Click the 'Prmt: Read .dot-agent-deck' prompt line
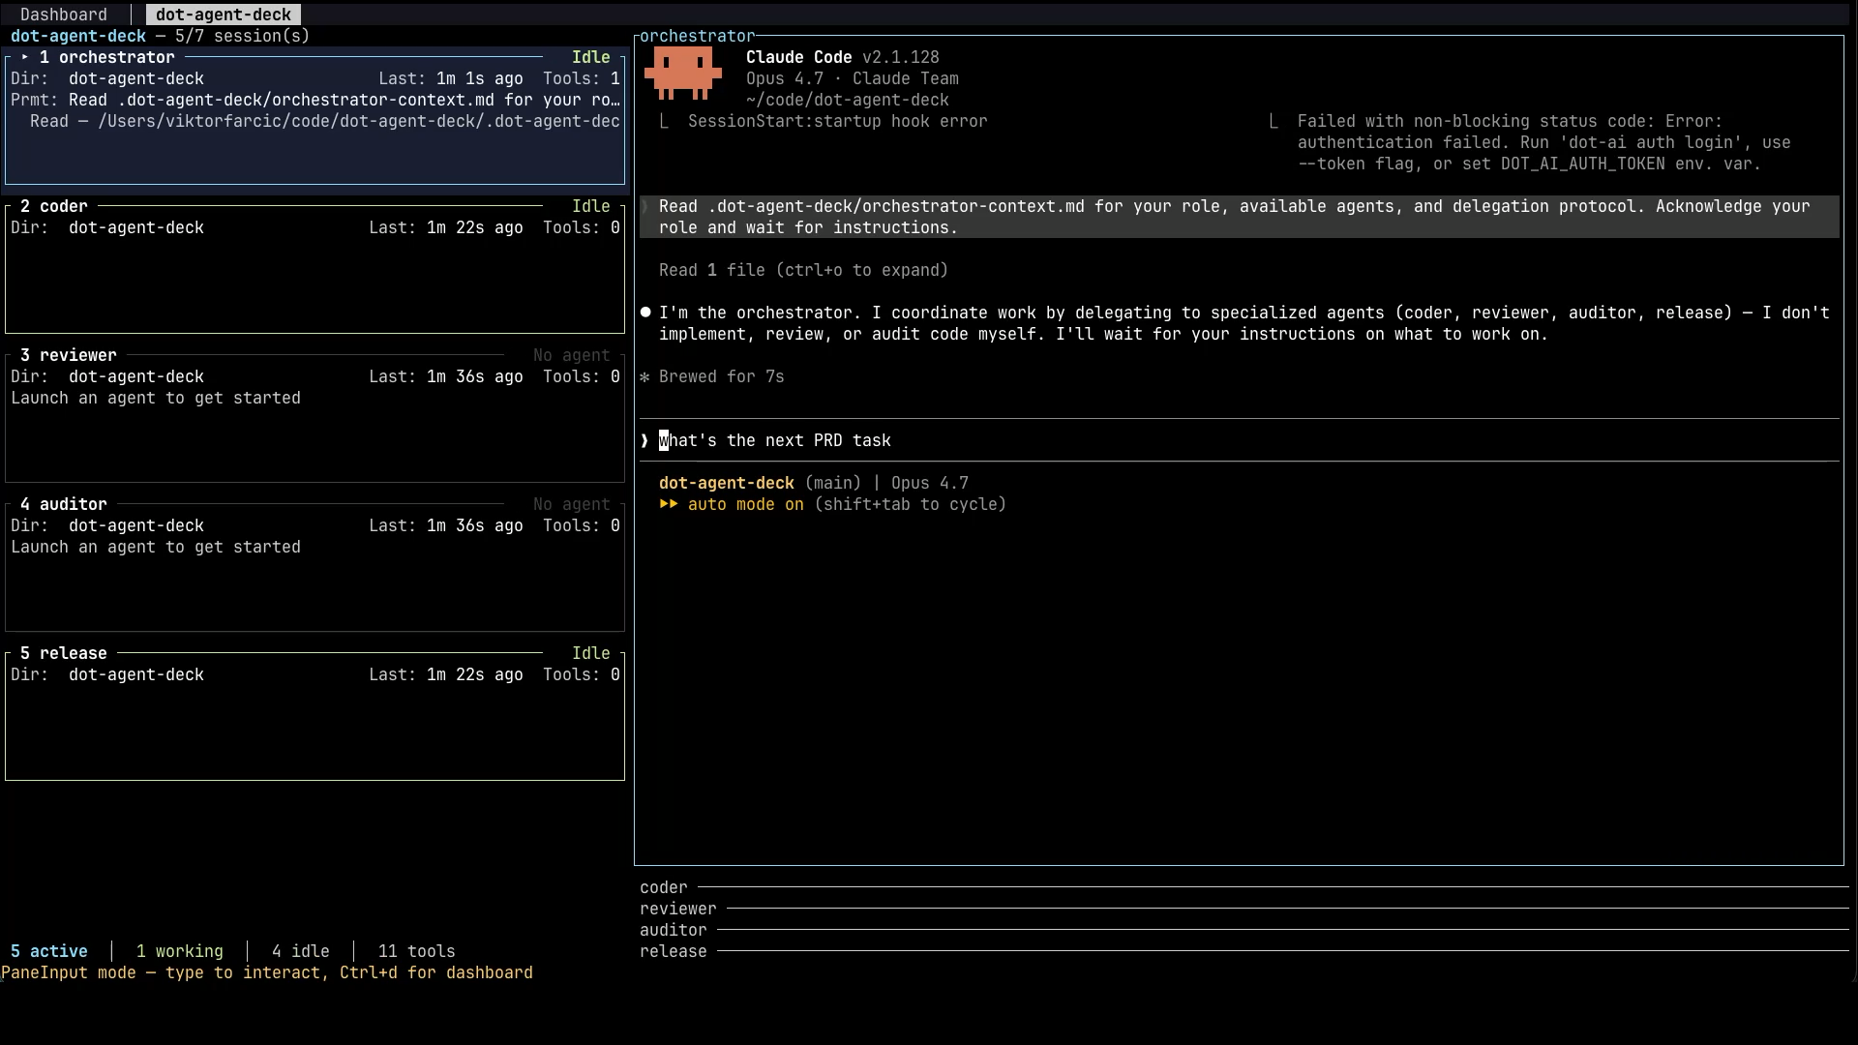 tap(315, 100)
